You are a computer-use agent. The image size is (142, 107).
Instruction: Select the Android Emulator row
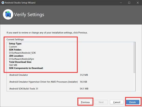(49, 75)
